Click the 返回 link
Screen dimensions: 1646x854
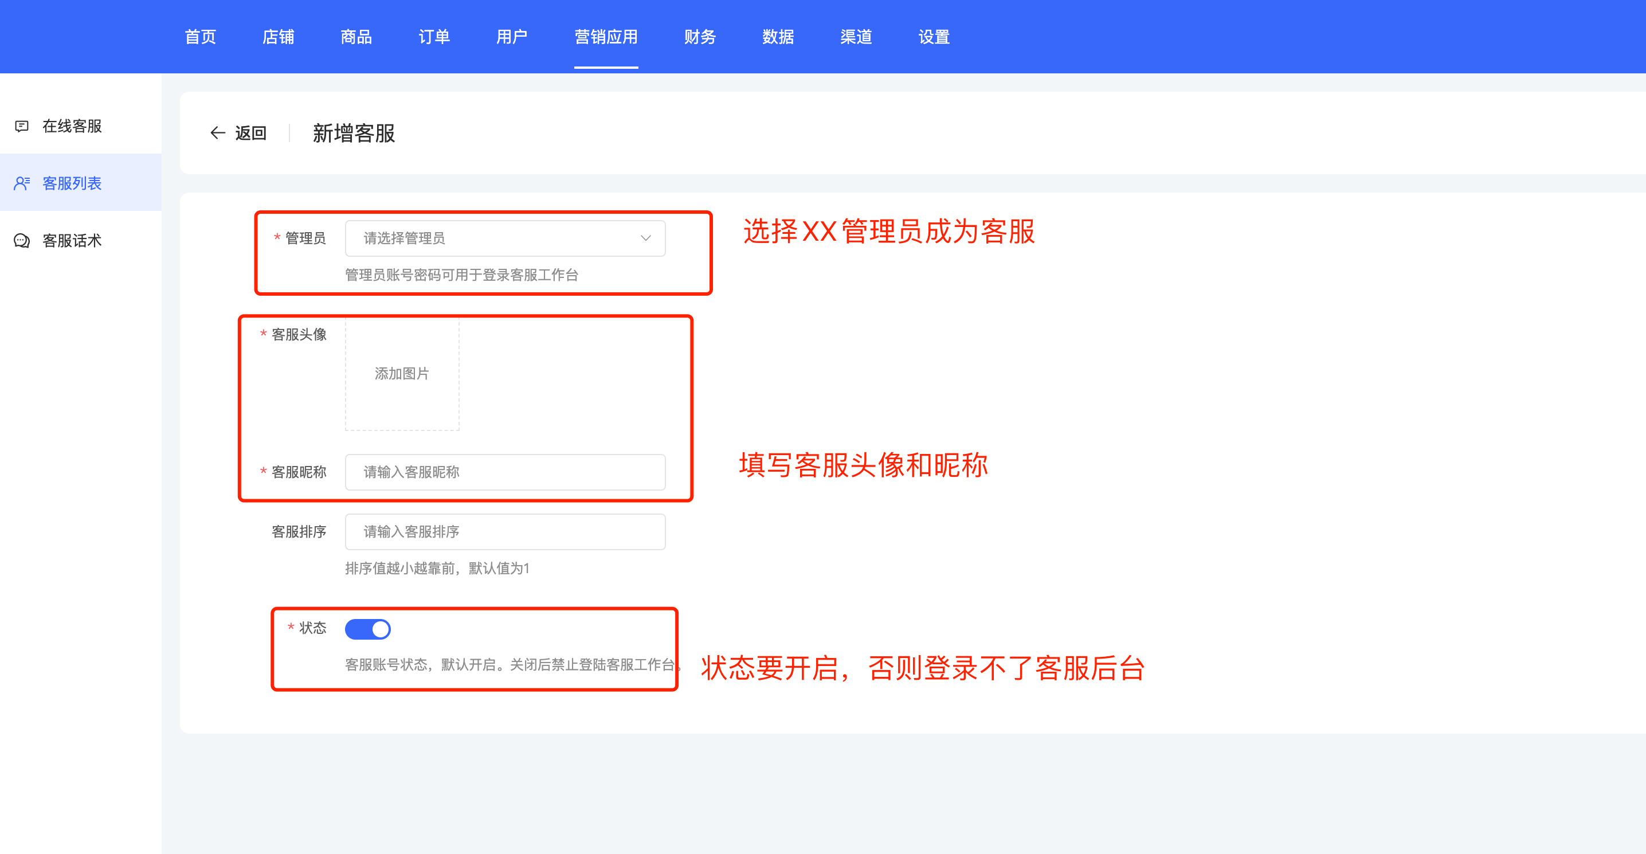(x=250, y=133)
